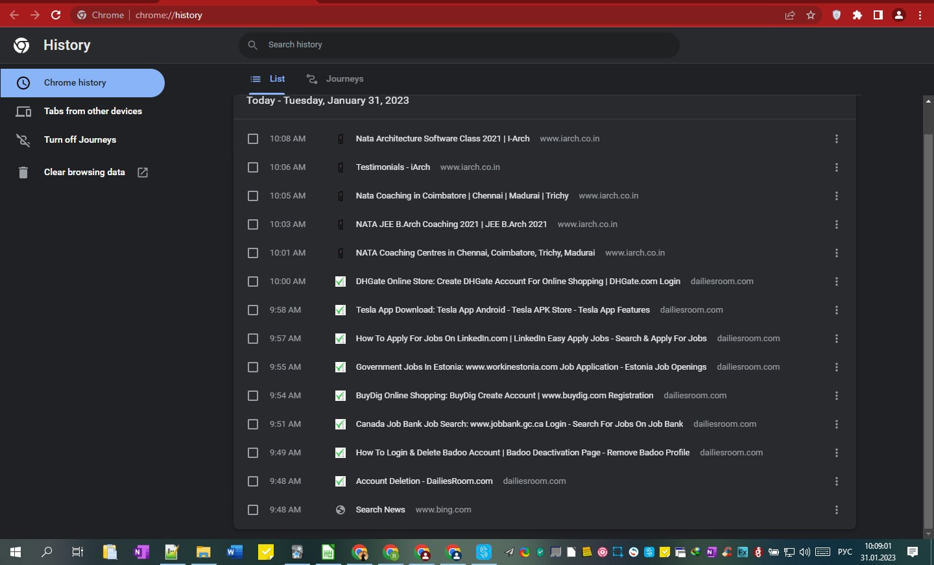Open three-dot menu for Search News entry
This screenshot has height=565, width=934.
(837, 510)
